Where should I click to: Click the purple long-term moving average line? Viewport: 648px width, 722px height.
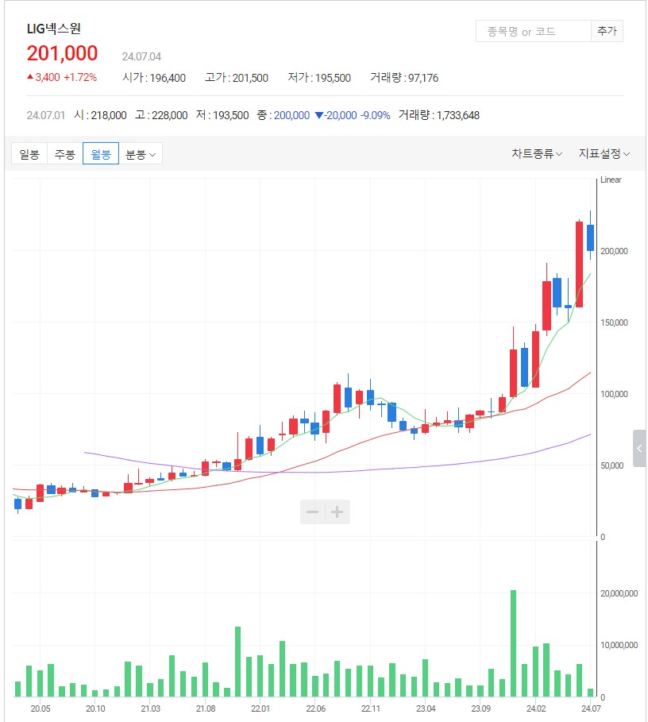(318, 472)
